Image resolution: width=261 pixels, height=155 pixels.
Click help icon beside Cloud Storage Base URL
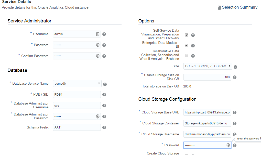235,112
